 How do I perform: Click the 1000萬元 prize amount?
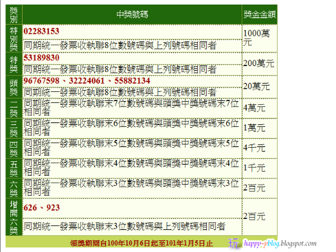tap(257, 38)
